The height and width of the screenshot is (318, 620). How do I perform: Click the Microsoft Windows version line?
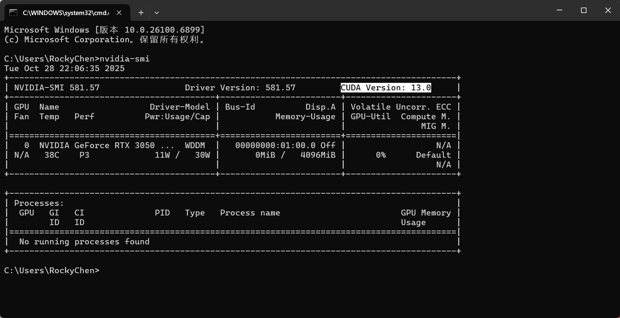(x=105, y=30)
